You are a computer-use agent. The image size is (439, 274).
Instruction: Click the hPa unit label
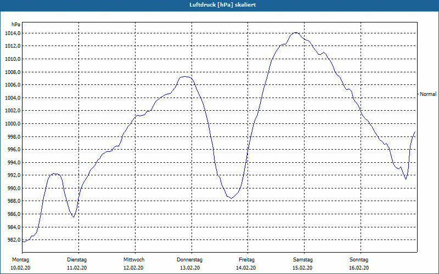[x=16, y=25]
